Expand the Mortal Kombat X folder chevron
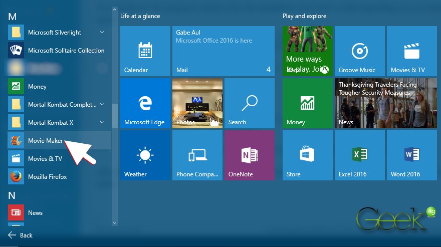Screen dimensions: 441x247 [102, 122]
